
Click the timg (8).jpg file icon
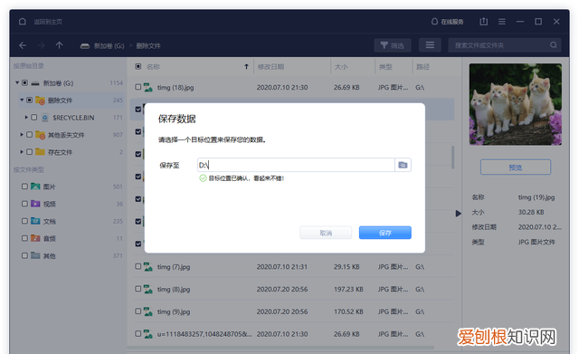(x=148, y=289)
